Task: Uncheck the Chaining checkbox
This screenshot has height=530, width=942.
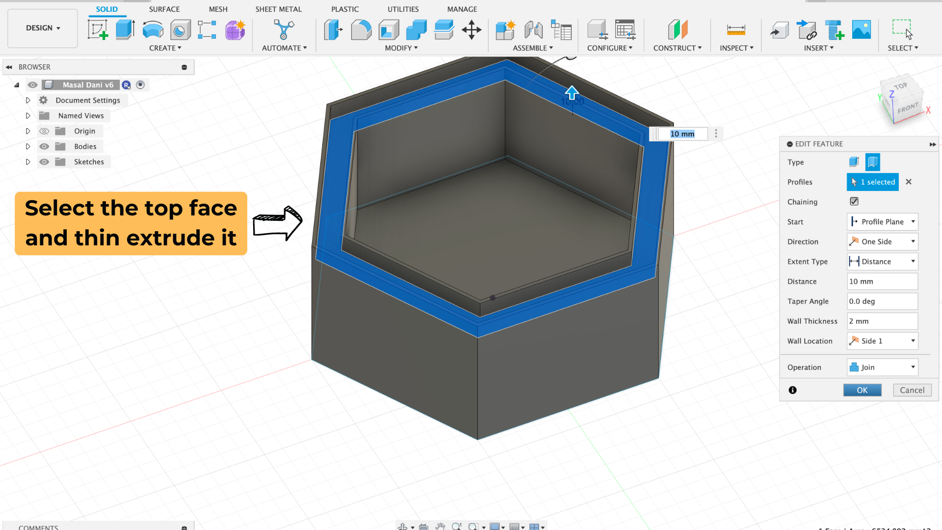Action: coord(854,202)
